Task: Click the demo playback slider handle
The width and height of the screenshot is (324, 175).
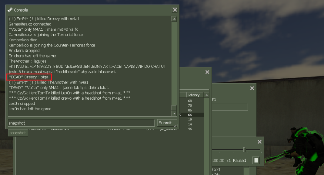Action: 245,149
